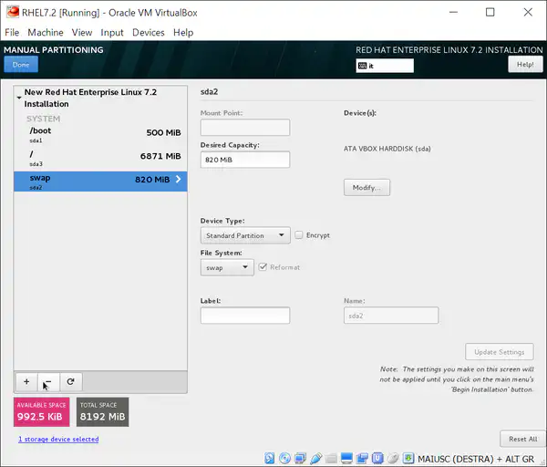547x467 pixels.
Task: Click the remove mount point minus button
Action: (x=47, y=382)
